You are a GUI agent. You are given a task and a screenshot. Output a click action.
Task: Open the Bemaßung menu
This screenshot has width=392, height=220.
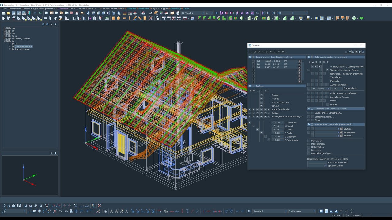175,9
